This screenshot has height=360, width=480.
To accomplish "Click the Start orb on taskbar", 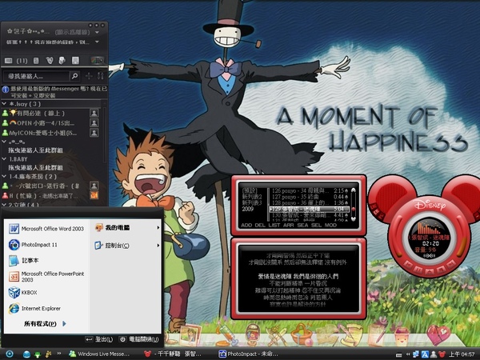I will click(9, 354).
